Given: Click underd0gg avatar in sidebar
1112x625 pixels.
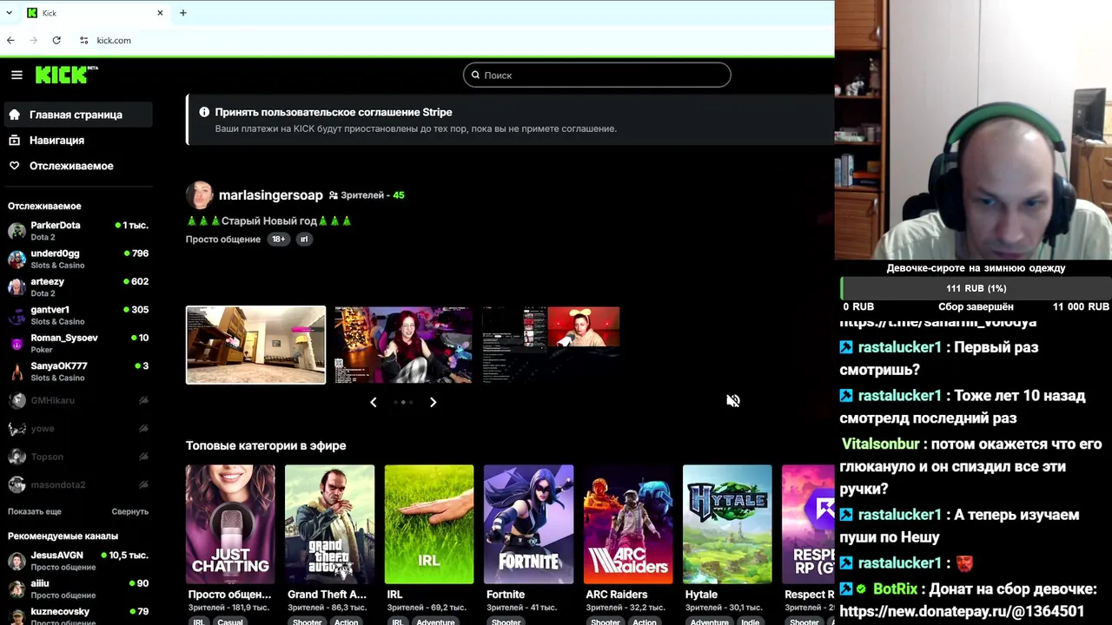Looking at the screenshot, I should (x=17, y=259).
